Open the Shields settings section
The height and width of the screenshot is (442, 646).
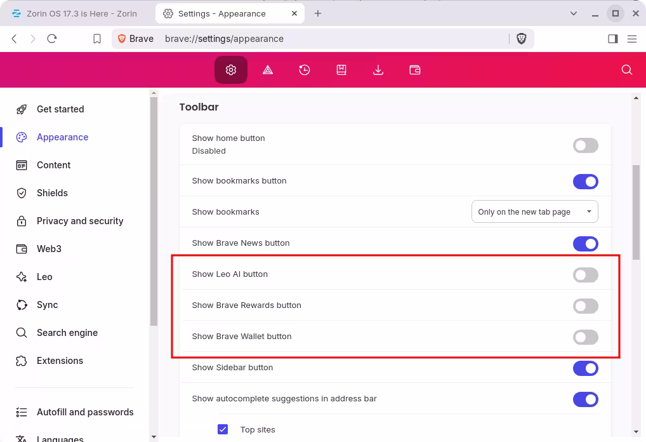pos(52,193)
